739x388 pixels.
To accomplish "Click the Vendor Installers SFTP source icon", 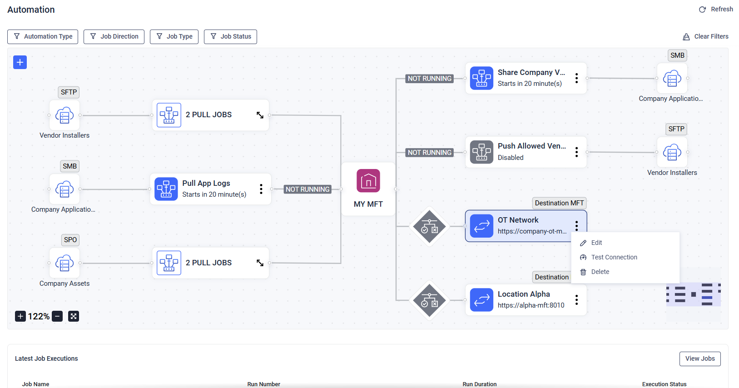I will pos(64,115).
